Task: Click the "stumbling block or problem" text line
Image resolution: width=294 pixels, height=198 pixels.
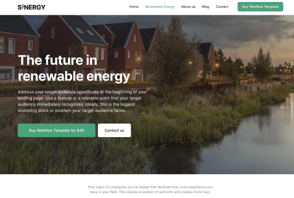Action: pyautogui.click(x=72, y=110)
